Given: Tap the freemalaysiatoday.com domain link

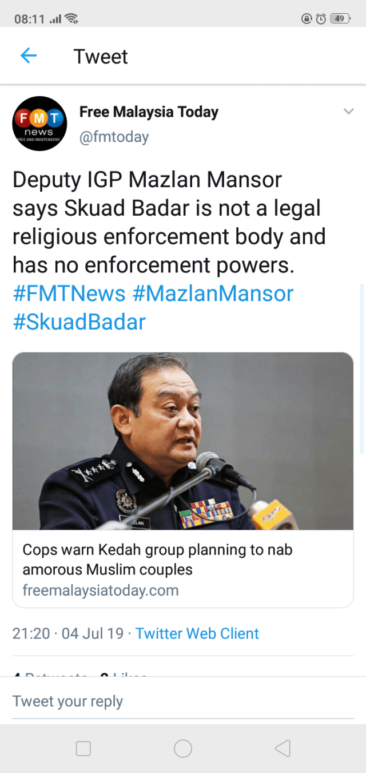Looking at the screenshot, I should click(101, 590).
